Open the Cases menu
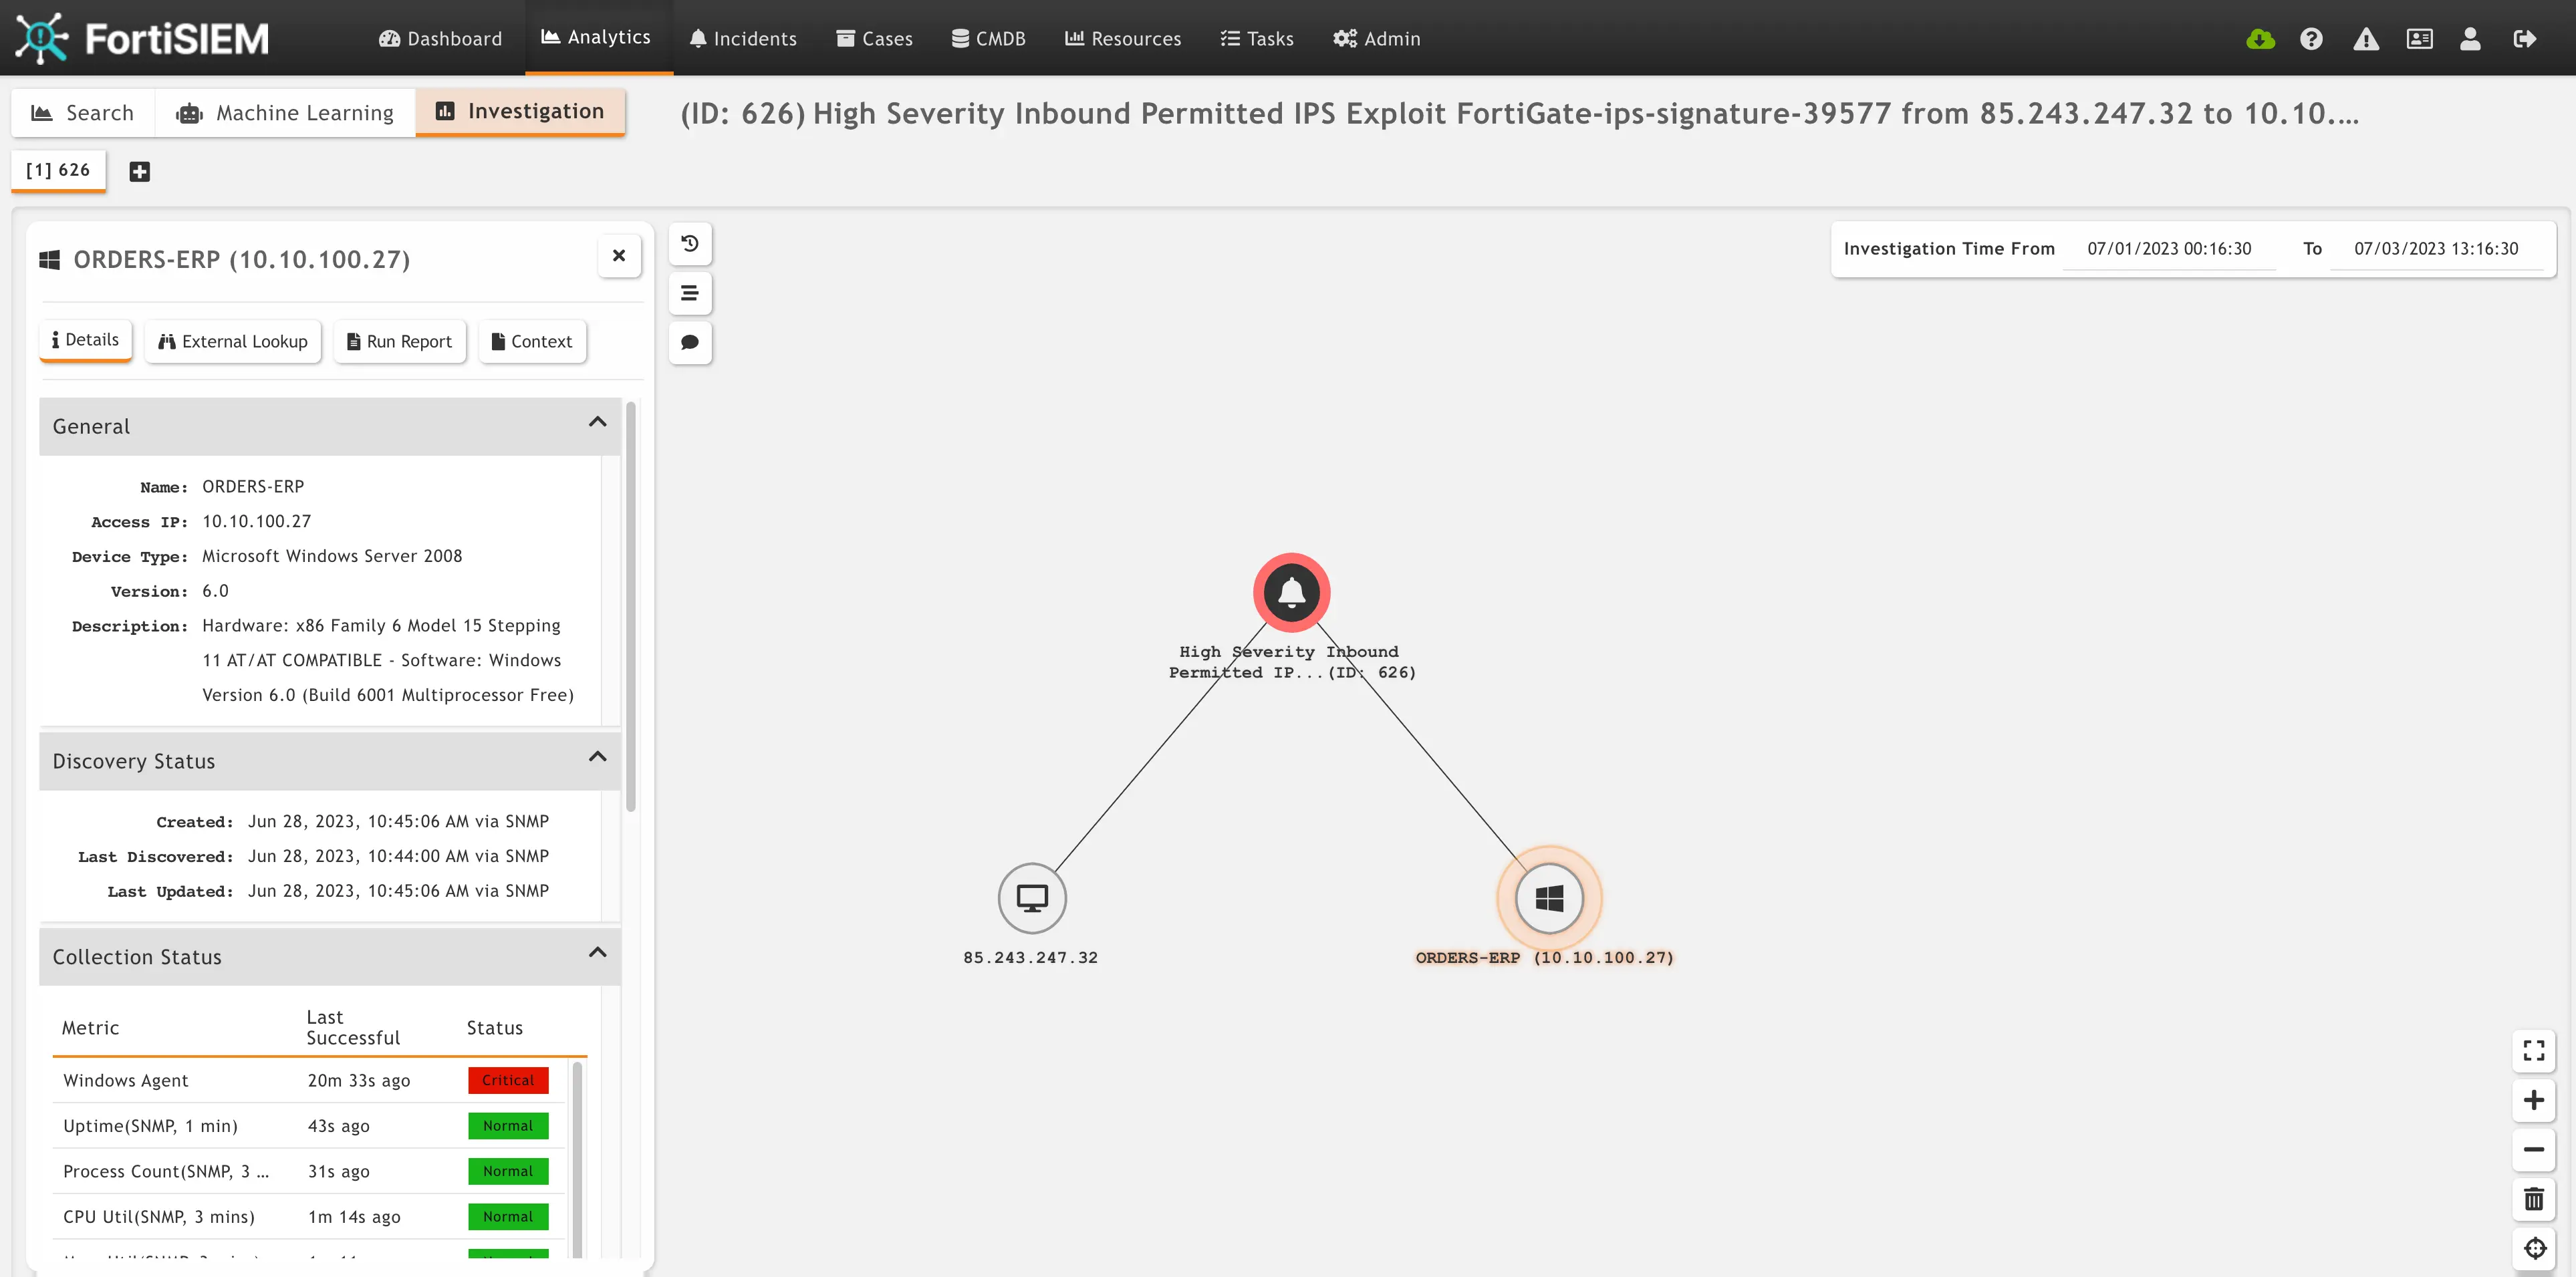The image size is (2576, 1277). click(874, 38)
